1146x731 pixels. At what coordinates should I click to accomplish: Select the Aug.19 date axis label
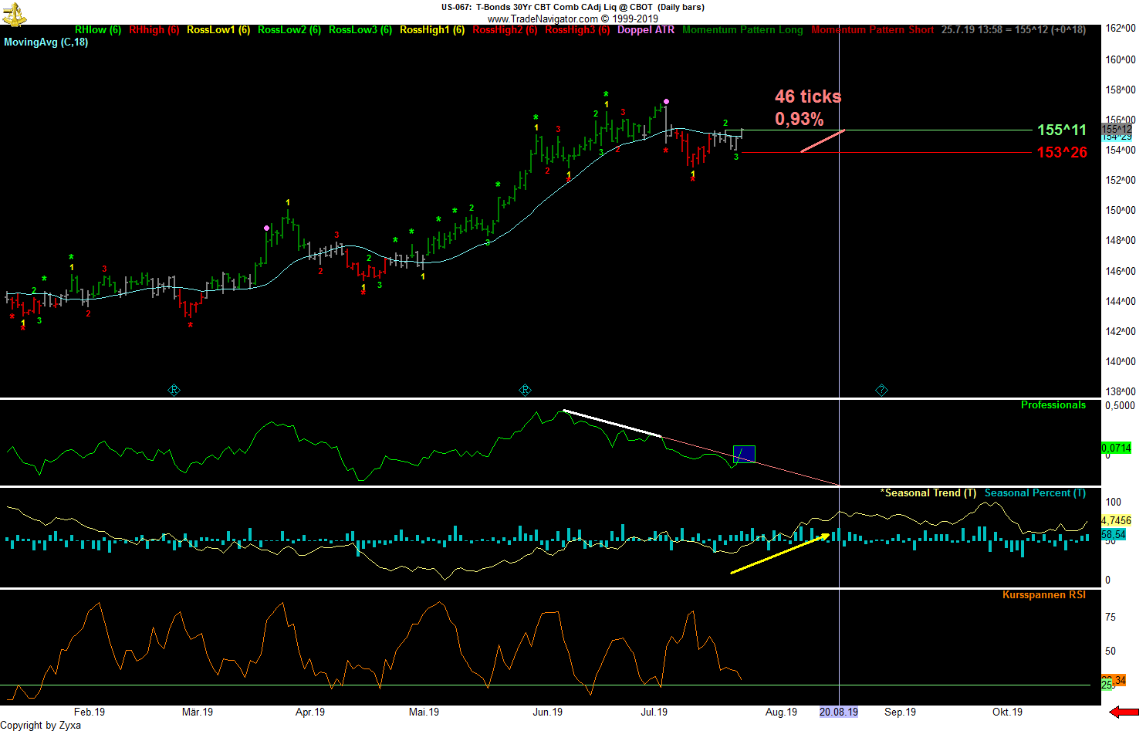pyautogui.click(x=782, y=712)
